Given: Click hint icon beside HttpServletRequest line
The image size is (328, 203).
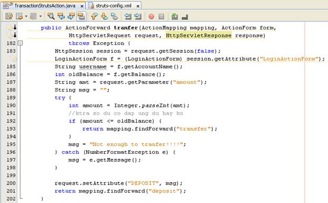Looking at the screenshot, I should click(x=10, y=35).
